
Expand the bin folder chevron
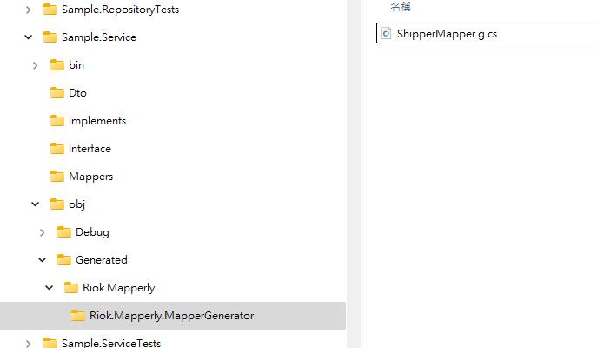(x=36, y=65)
